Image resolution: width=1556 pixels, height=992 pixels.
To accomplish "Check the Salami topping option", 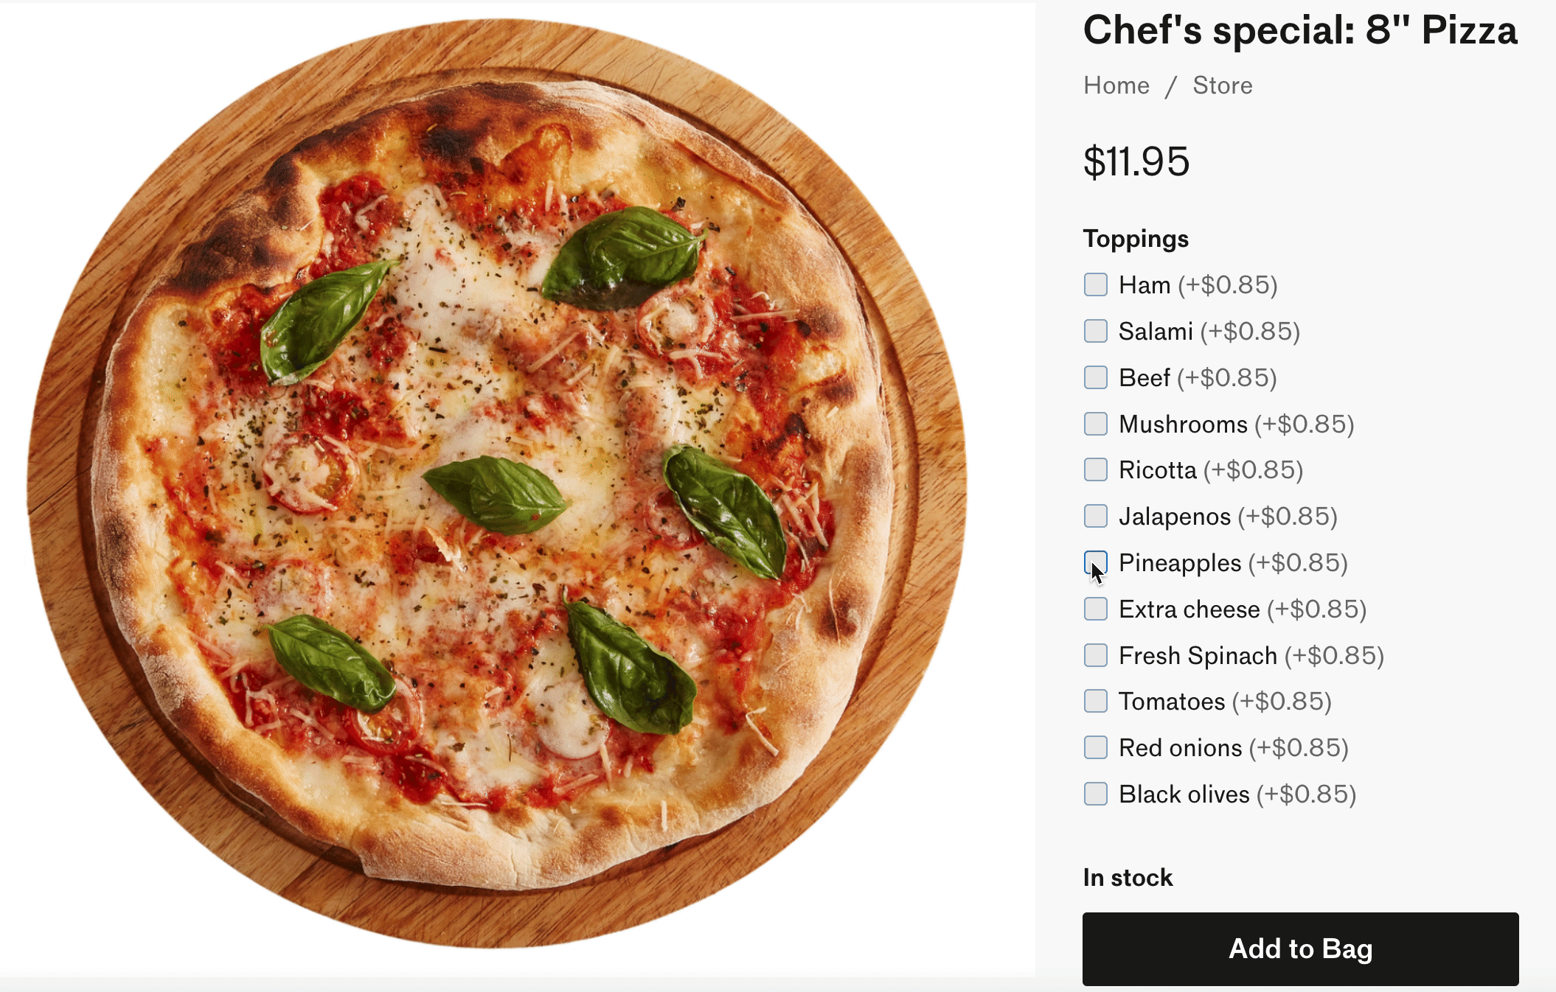I will coord(1094,331).
